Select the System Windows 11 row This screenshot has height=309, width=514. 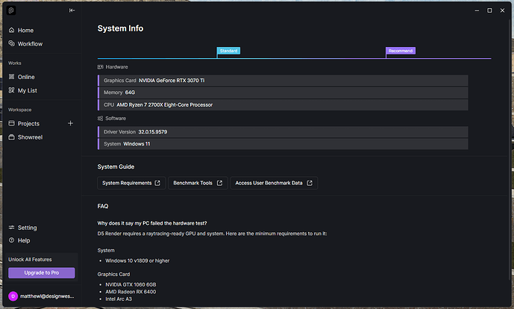[283, 144]
